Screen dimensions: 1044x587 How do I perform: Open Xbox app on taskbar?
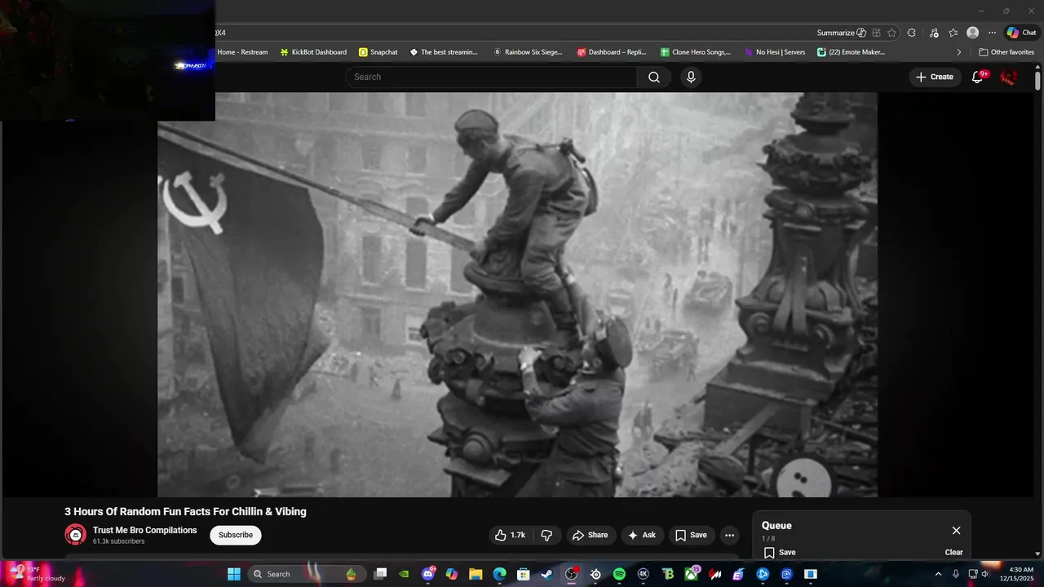click(691, 574)
